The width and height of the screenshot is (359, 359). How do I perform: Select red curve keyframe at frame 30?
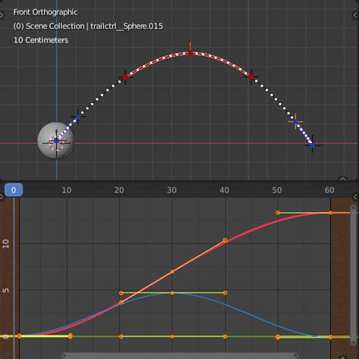click(173, 272)
